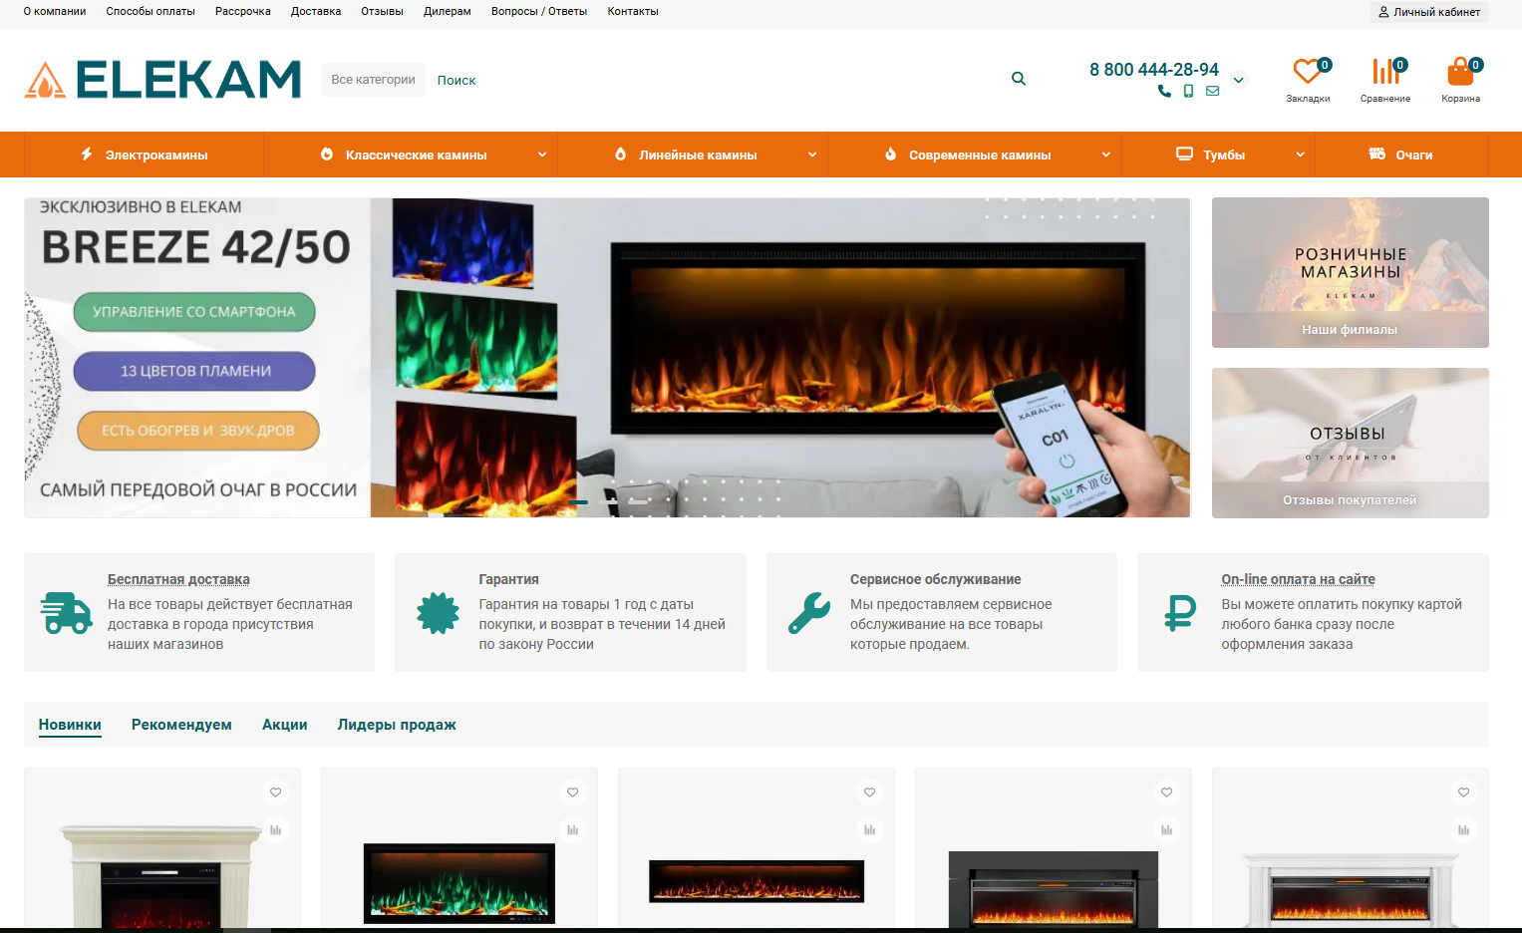The image size is (1522, 933).
Task: Open Вопросы / Ответы page
Action: pos(539,12)
